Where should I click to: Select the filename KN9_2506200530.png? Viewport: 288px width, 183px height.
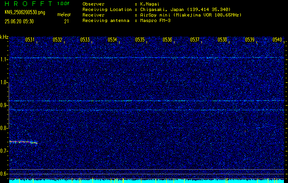point(25,12)
